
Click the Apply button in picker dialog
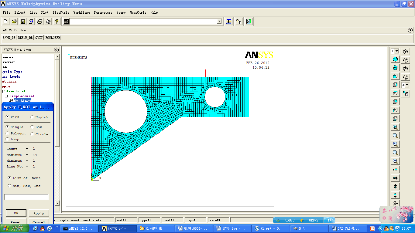[x=39, y=213]
